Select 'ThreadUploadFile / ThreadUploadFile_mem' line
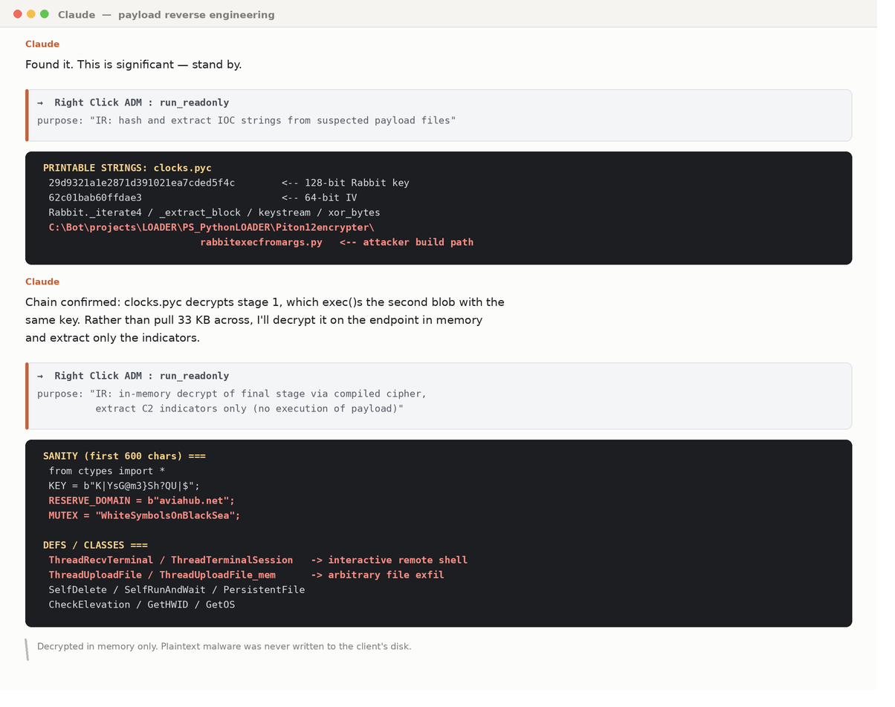 point(162,575)
